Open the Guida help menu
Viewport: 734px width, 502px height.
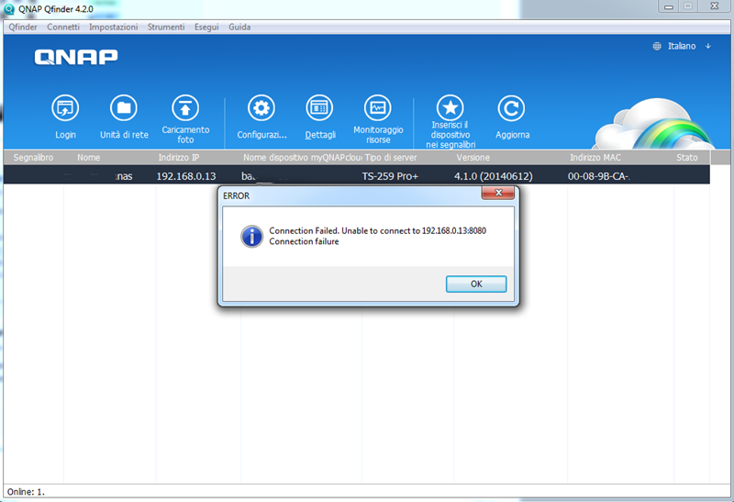point(239,28)
